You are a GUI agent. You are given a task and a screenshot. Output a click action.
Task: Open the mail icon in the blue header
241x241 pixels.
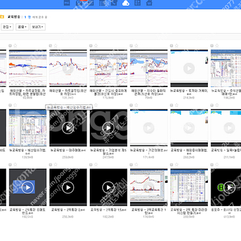[67, 3]
